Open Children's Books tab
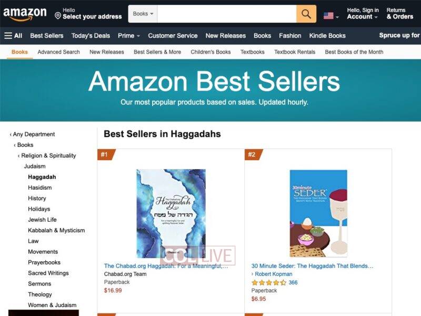This screenshot has height=316, width=421. tap(210, 52)
